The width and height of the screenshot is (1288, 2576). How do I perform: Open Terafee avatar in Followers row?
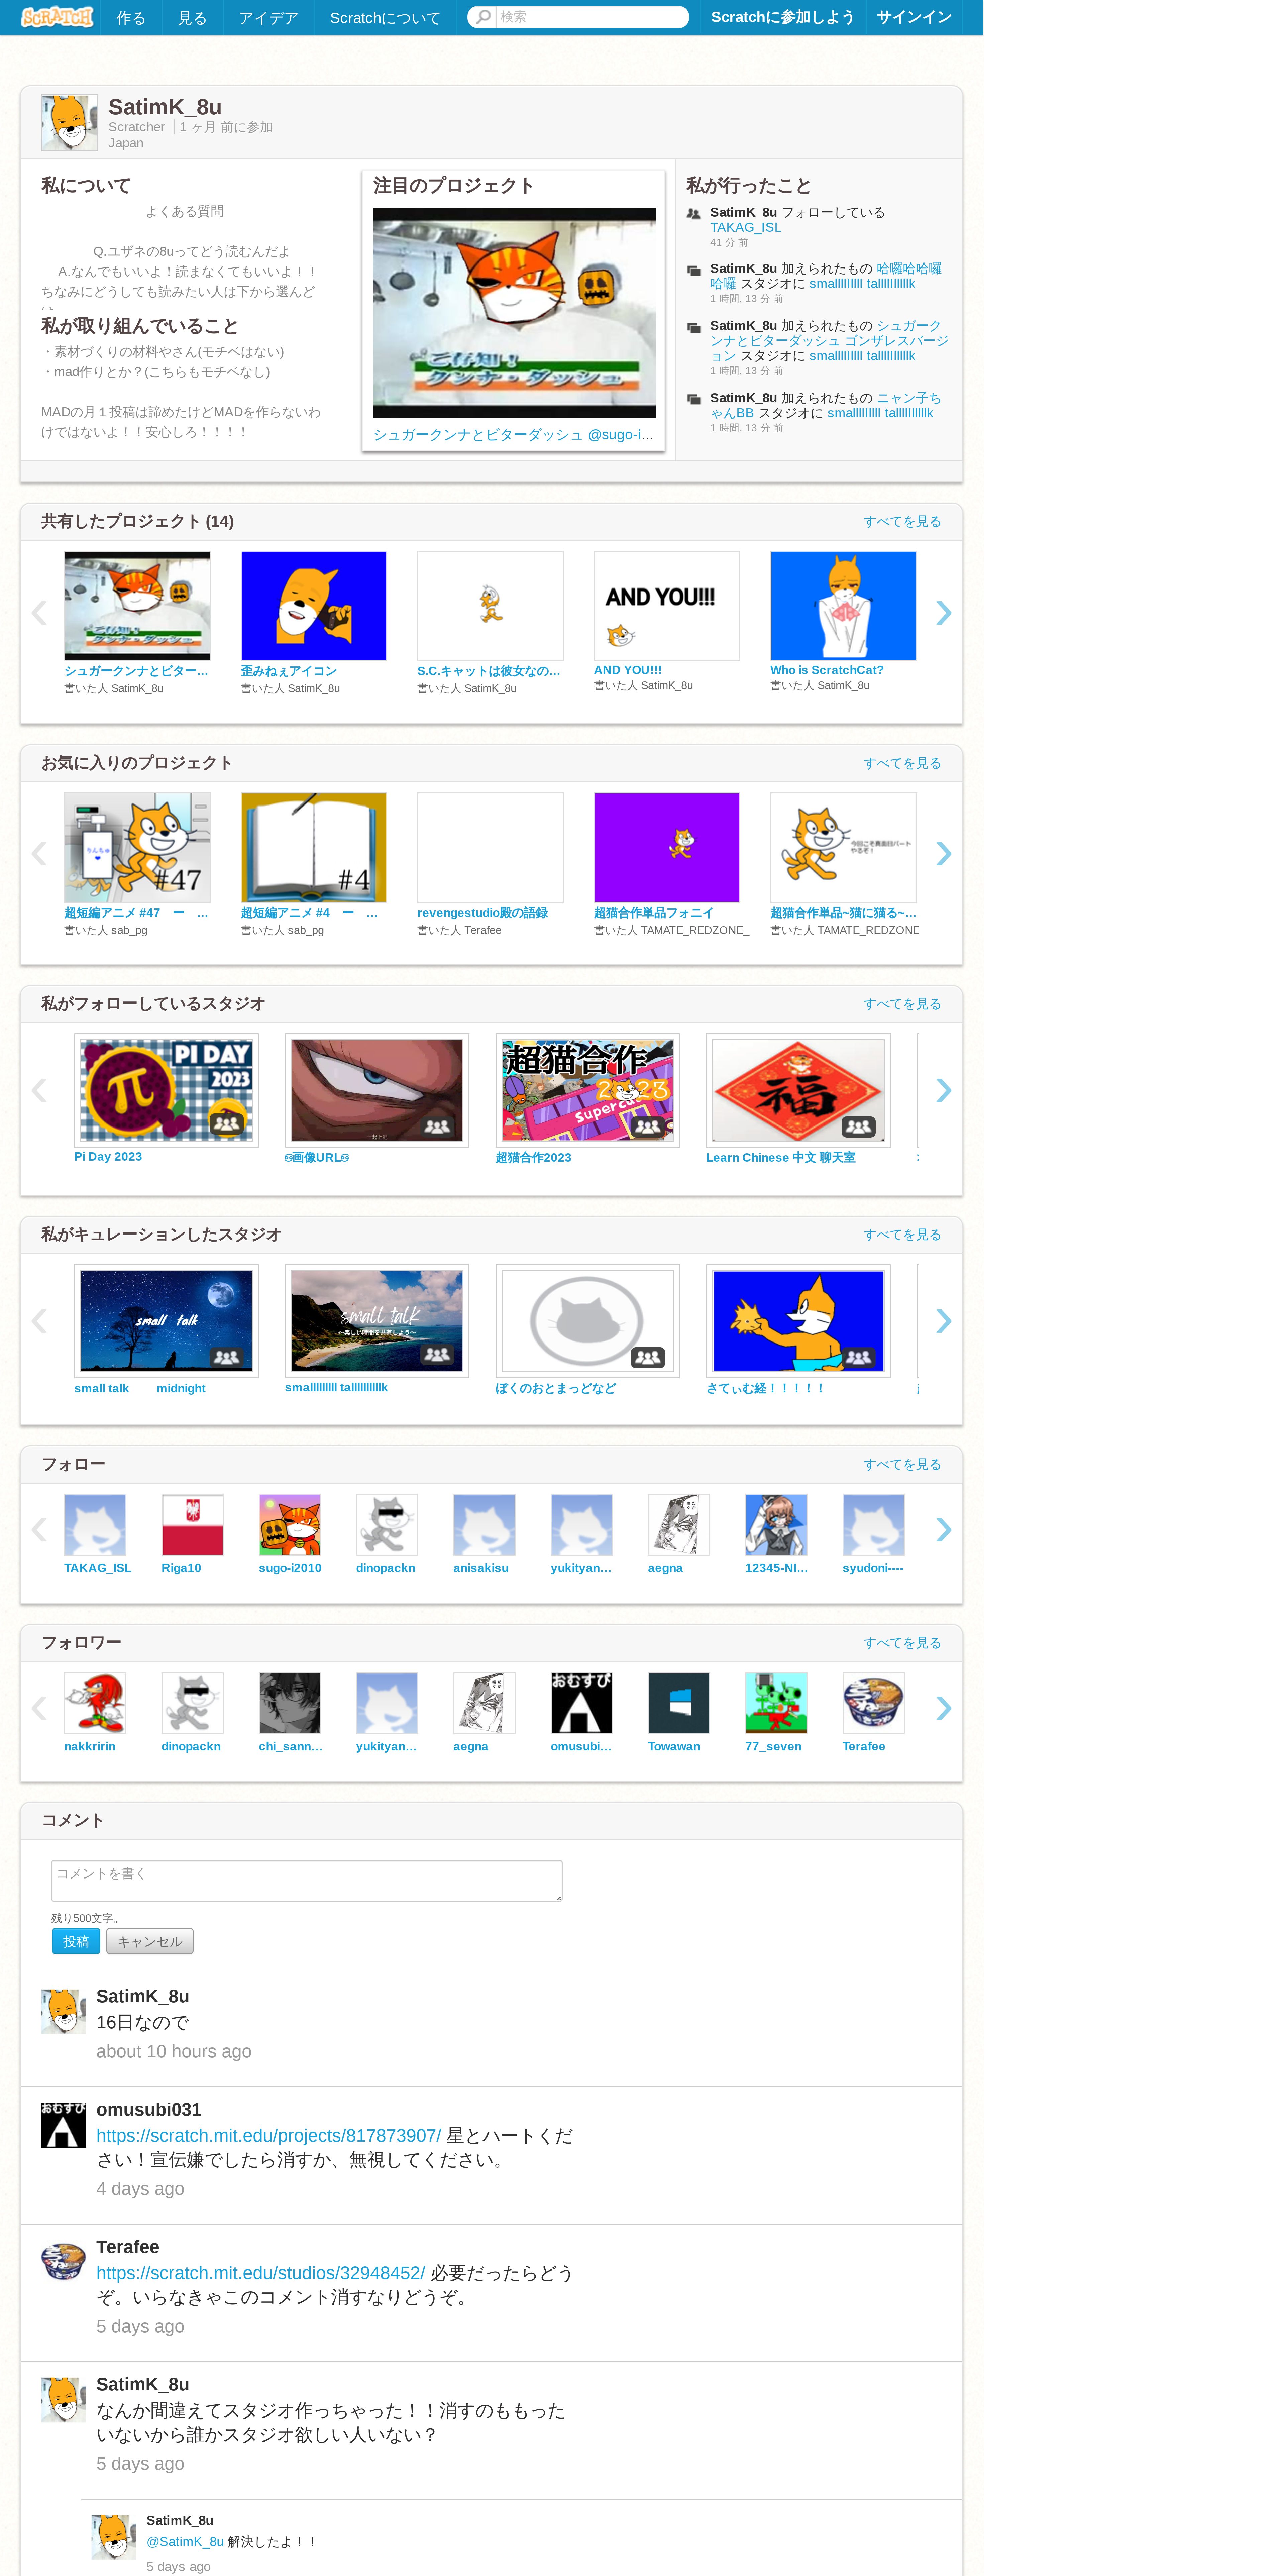pos(873,1703)
